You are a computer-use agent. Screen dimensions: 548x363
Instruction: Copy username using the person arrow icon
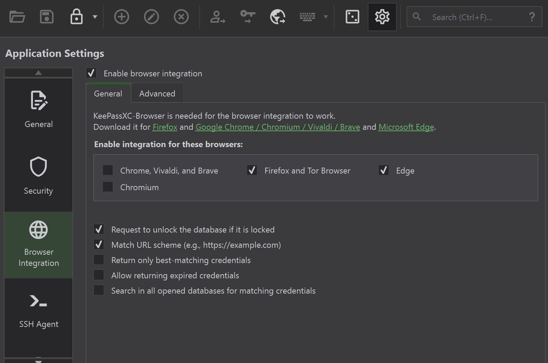coord(218,17)
